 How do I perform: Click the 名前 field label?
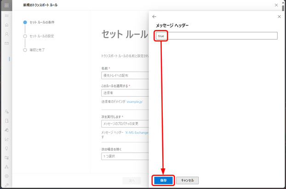click(x=104, y=68)
